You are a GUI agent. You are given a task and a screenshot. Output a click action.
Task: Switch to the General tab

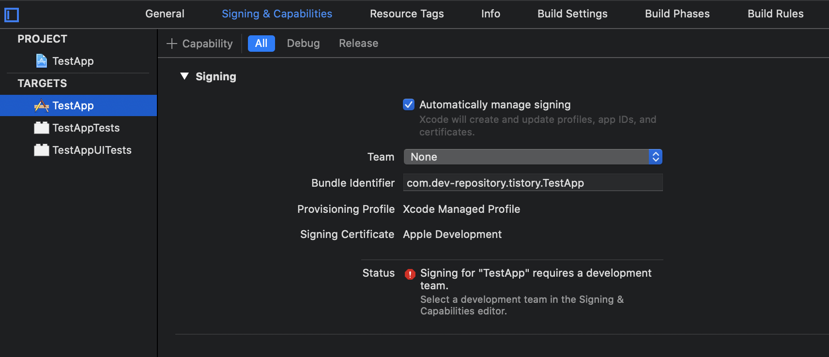coord(165,14)
